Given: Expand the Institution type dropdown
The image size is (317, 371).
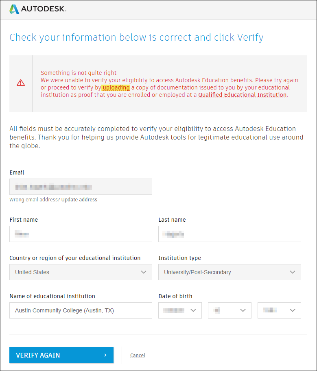Looking at the screenshot, I should [230, 272].
